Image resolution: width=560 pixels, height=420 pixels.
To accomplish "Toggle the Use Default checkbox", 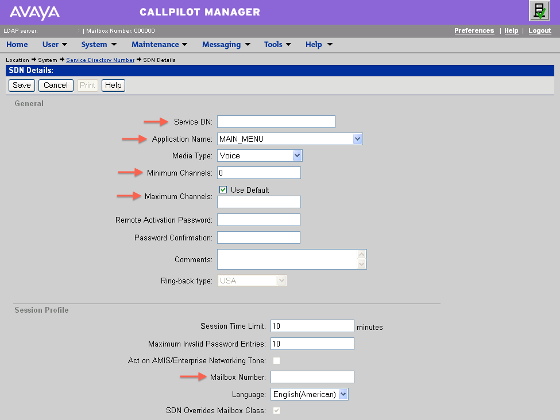I will [223, 189].
